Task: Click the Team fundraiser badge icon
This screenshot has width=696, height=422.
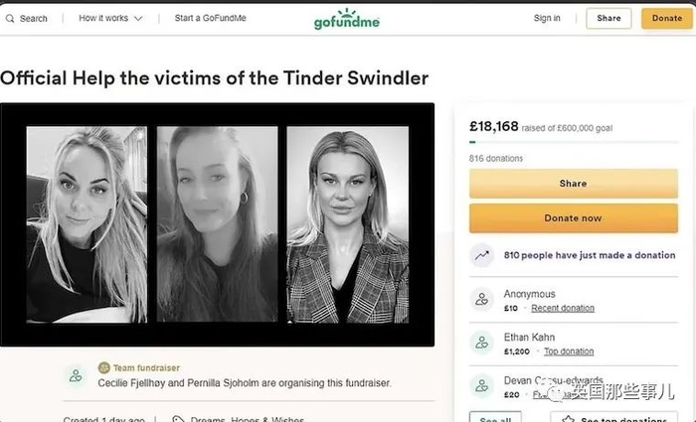Action: click(x=103, y=367)
